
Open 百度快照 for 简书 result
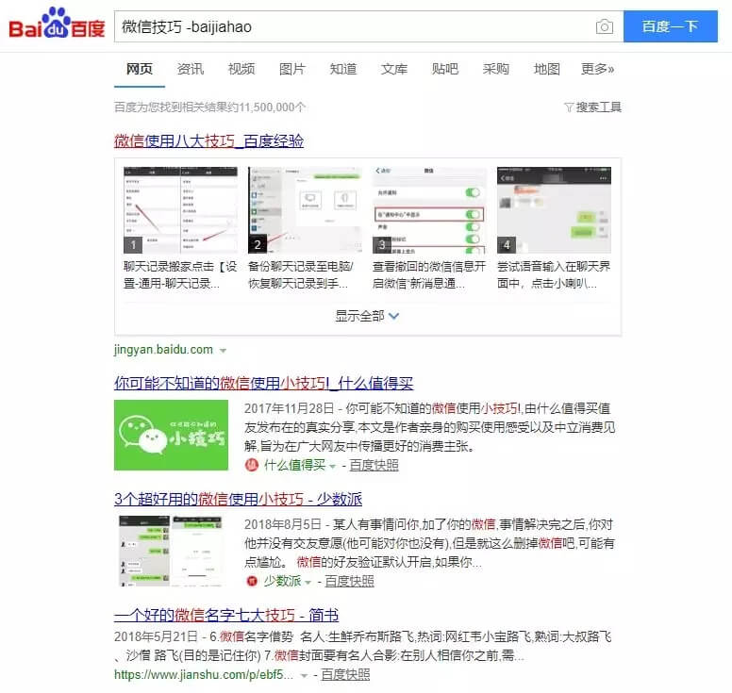click(x=345, y=675)
